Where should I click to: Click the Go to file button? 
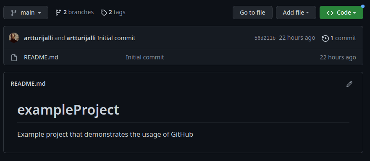pyautogui.click(x=252, y=13)
